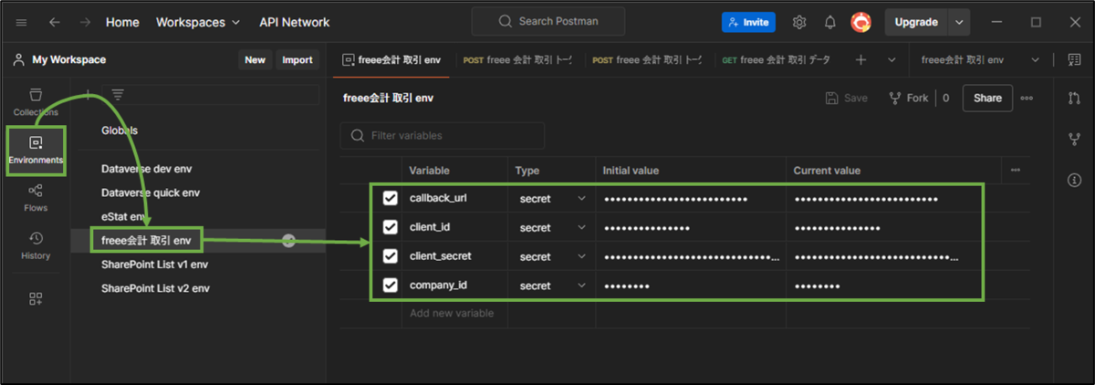Image resolution: width=1095 pixels, height=385 pixels.
Task: Open the Upgrade dropdown arrow
Action: [958, 22]
